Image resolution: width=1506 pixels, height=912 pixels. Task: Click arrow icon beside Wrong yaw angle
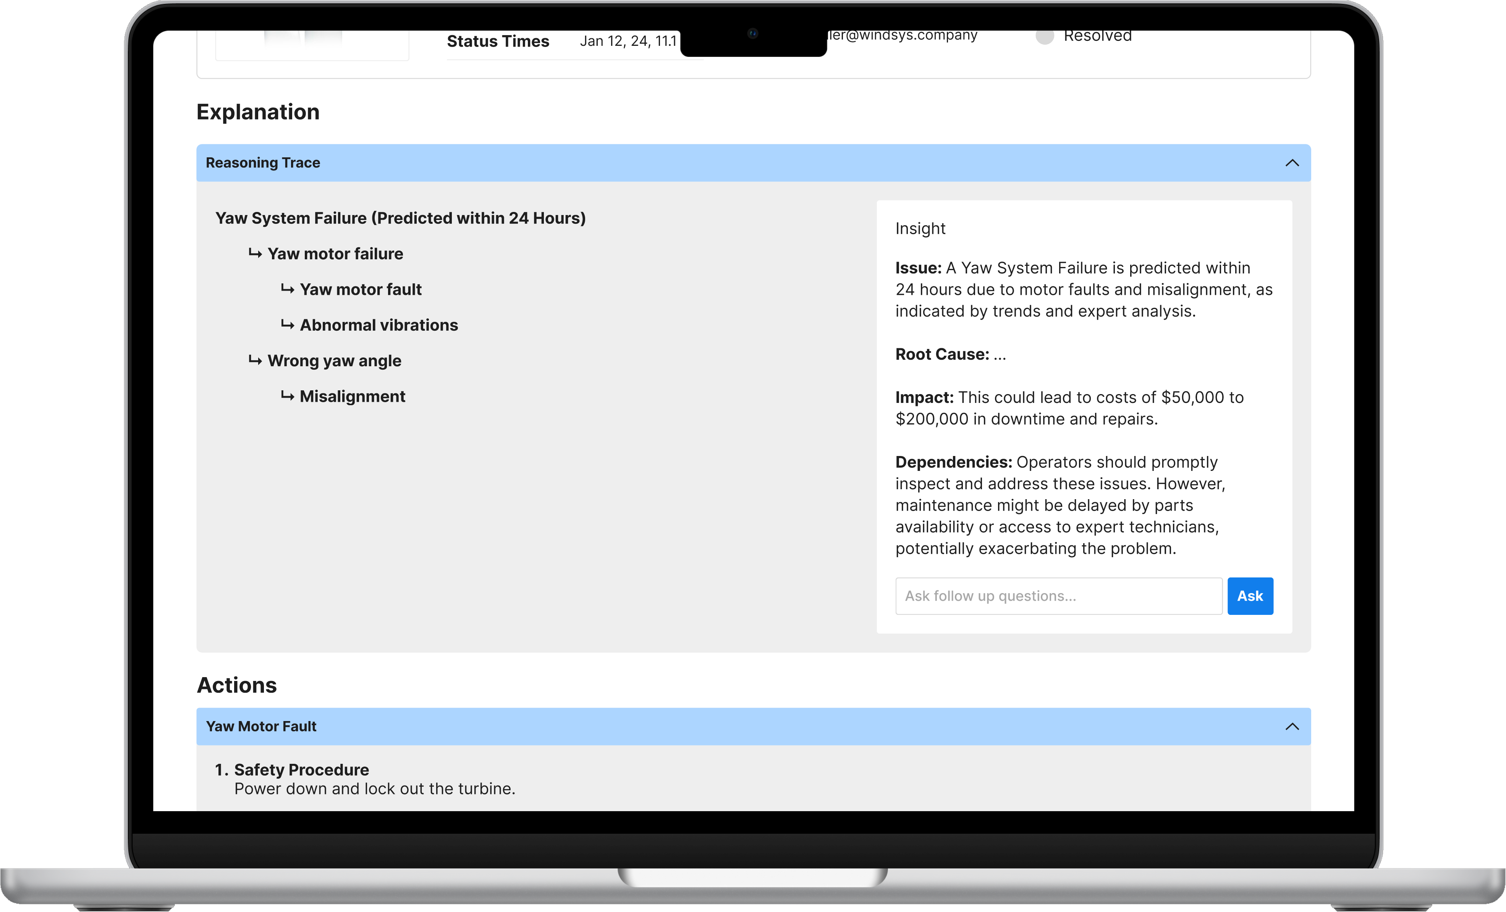[255, 360]
